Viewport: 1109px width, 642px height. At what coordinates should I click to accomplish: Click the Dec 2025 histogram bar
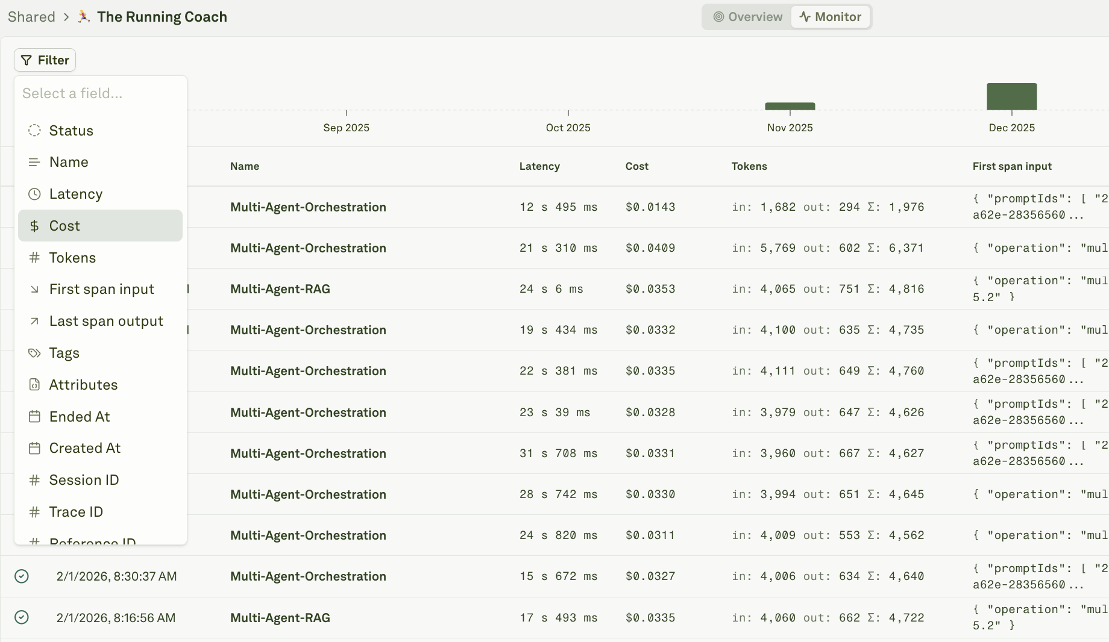(1011, 96)
